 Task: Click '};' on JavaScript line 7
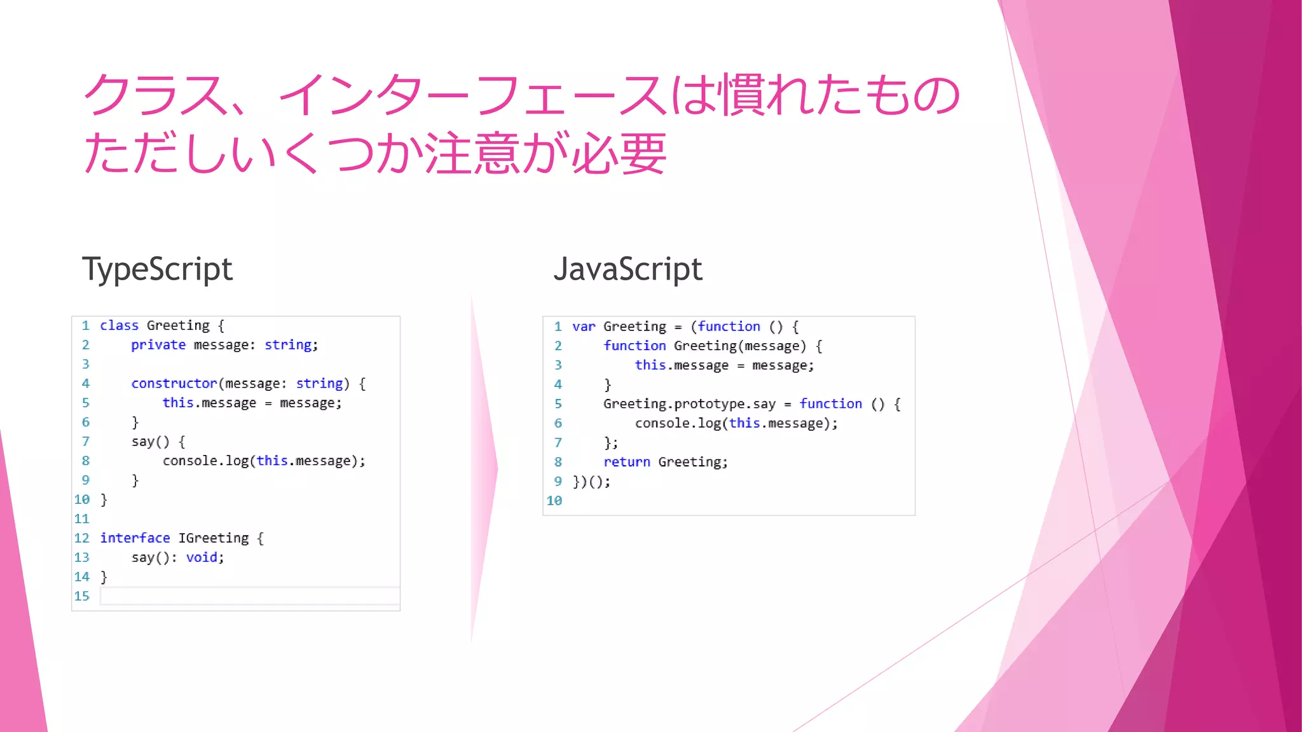611,443
